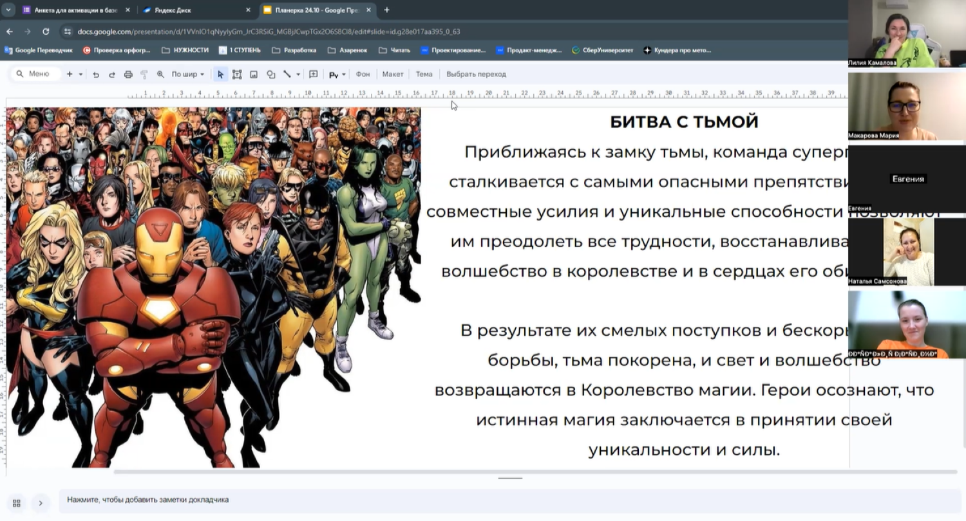Select the Shape insertion tool

coord(270,74)
